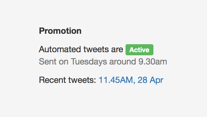View the recent tweet from 28 Apr
The image size is (207, 117).
[131, 80]
